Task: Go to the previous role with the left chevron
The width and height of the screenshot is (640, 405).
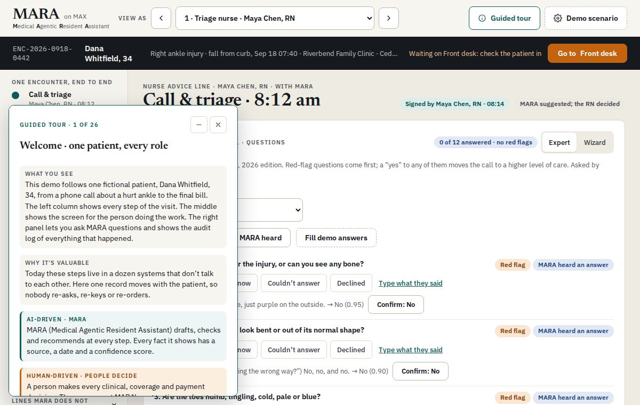Action: pos(161,18)
